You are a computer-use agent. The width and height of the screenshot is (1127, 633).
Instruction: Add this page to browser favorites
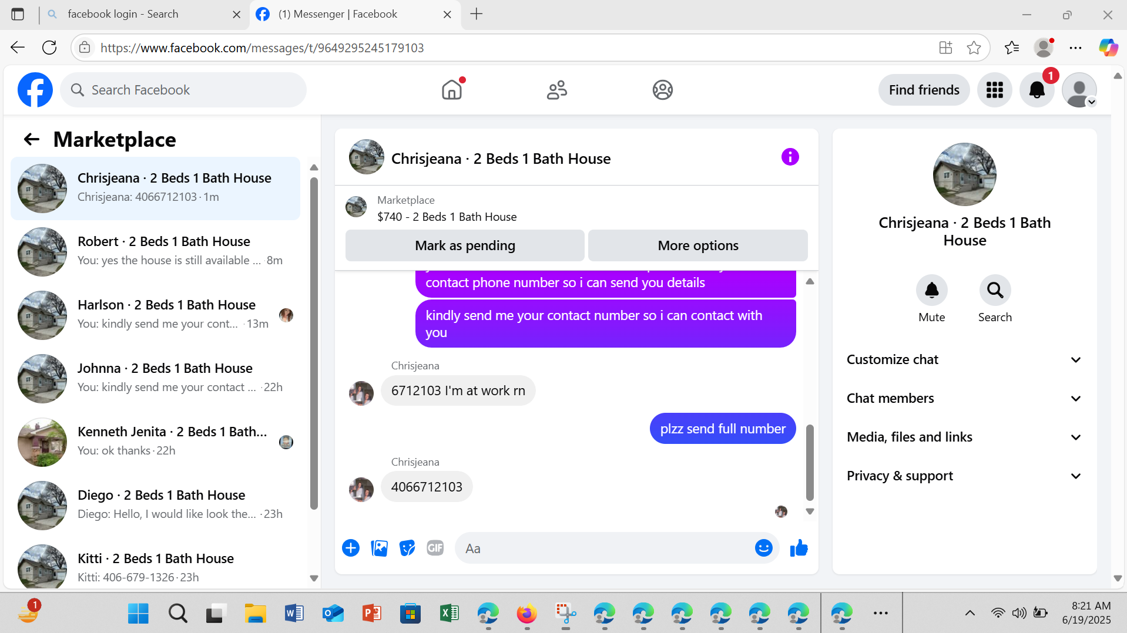[x=974, y=48]
